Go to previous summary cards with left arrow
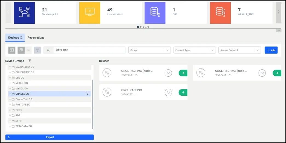 [8, 12]
